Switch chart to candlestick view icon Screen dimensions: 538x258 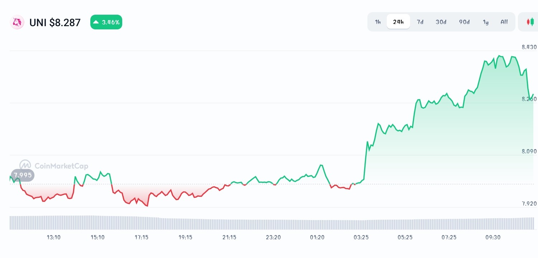[x=530, y=22]
